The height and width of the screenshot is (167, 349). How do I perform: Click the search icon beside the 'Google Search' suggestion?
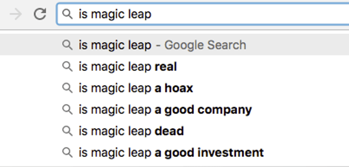tap(67, 45)
